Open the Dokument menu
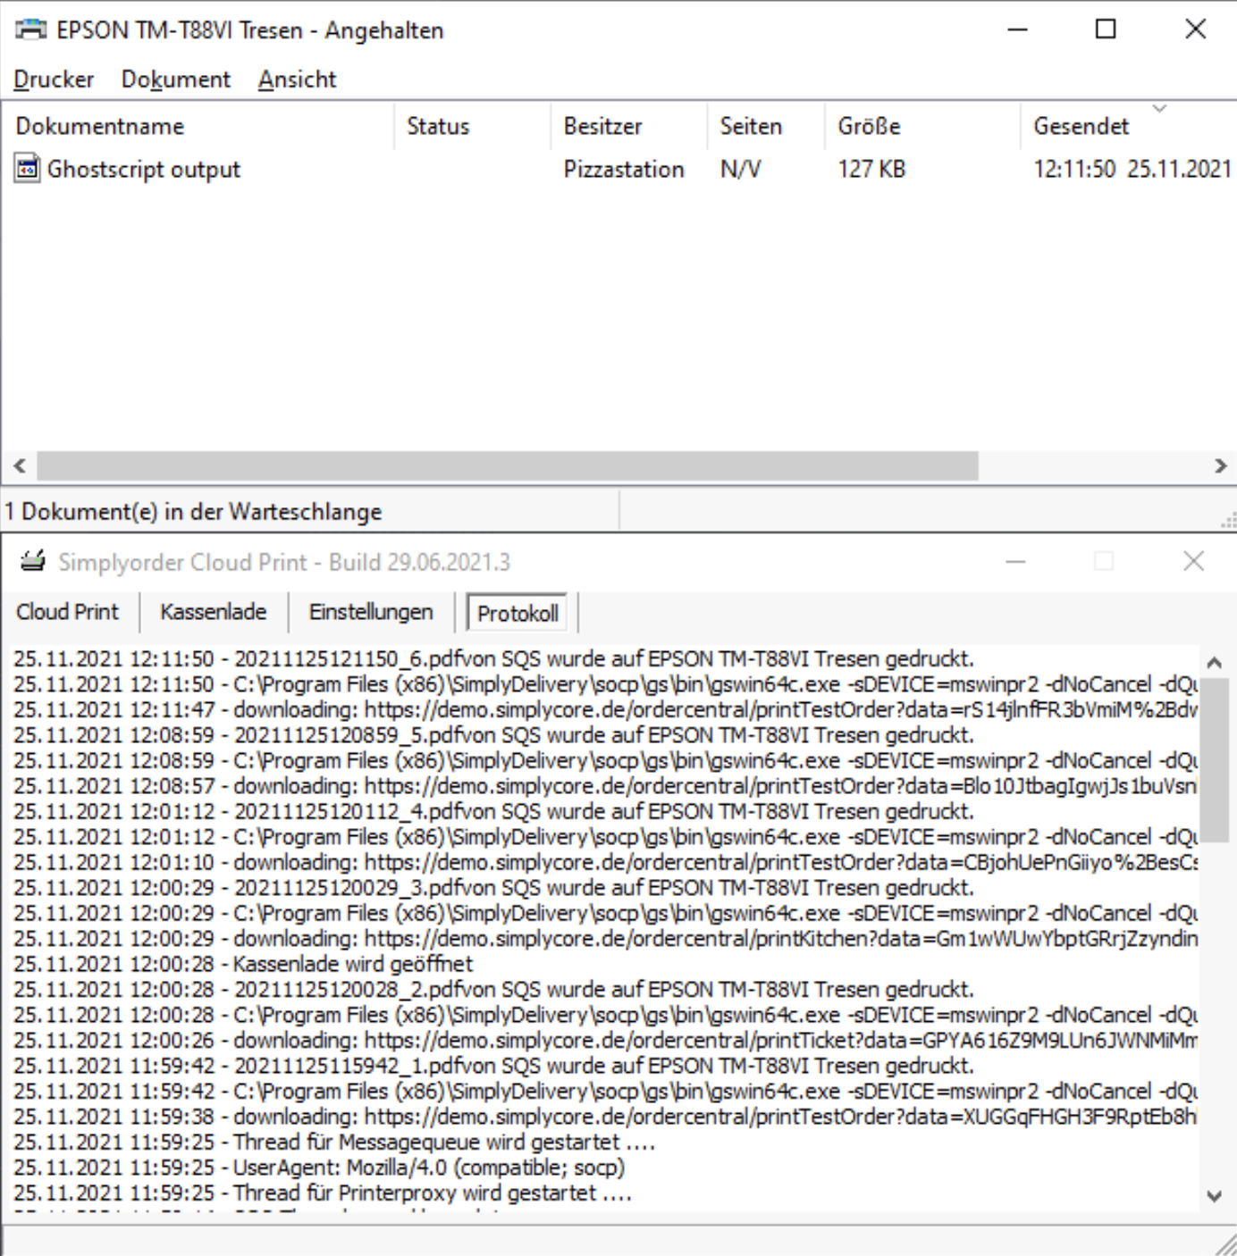This screenshot has height=1256, width=1237. [x=175, y=80]
